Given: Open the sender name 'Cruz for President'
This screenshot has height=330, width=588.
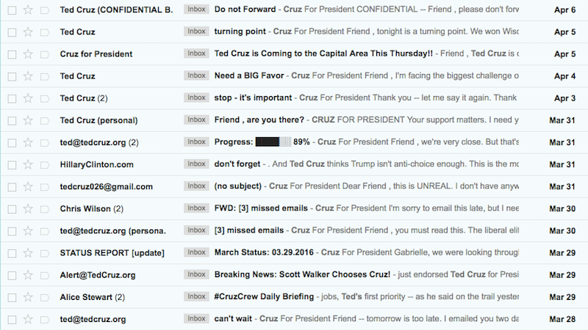Looking at the screenshot, I should [96, 54].
